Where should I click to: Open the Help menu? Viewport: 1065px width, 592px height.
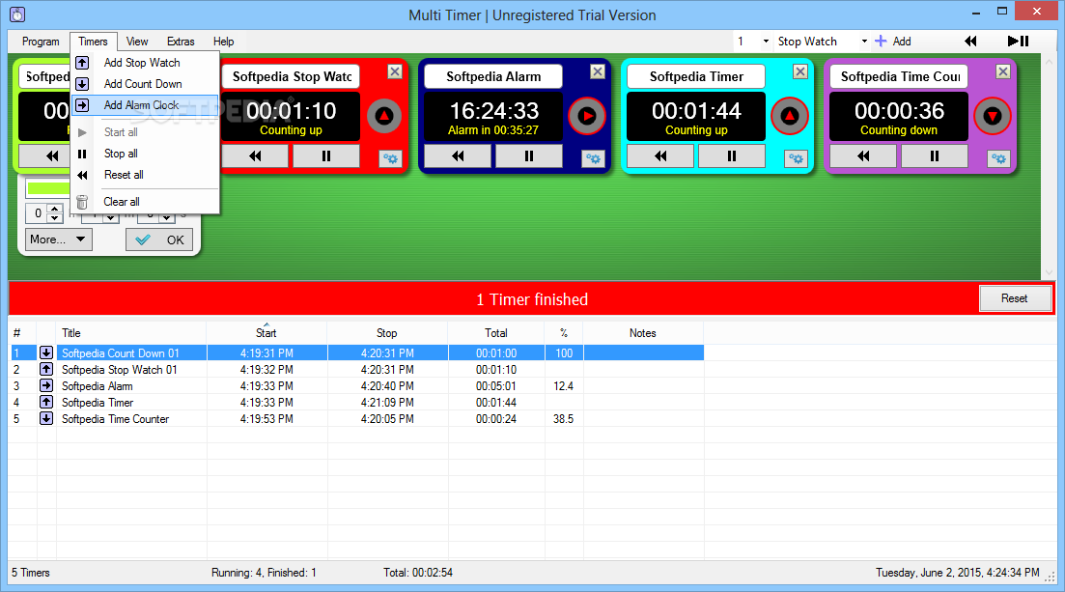point(223,42)
